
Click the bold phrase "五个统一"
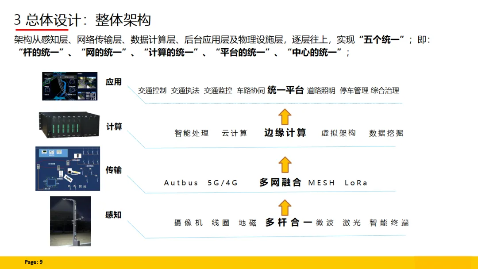382,40
